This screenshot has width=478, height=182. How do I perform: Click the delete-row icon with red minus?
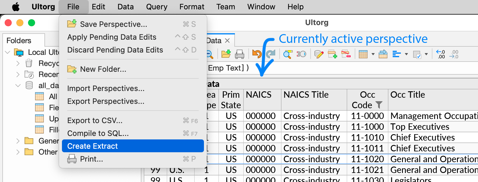[346, 54]
